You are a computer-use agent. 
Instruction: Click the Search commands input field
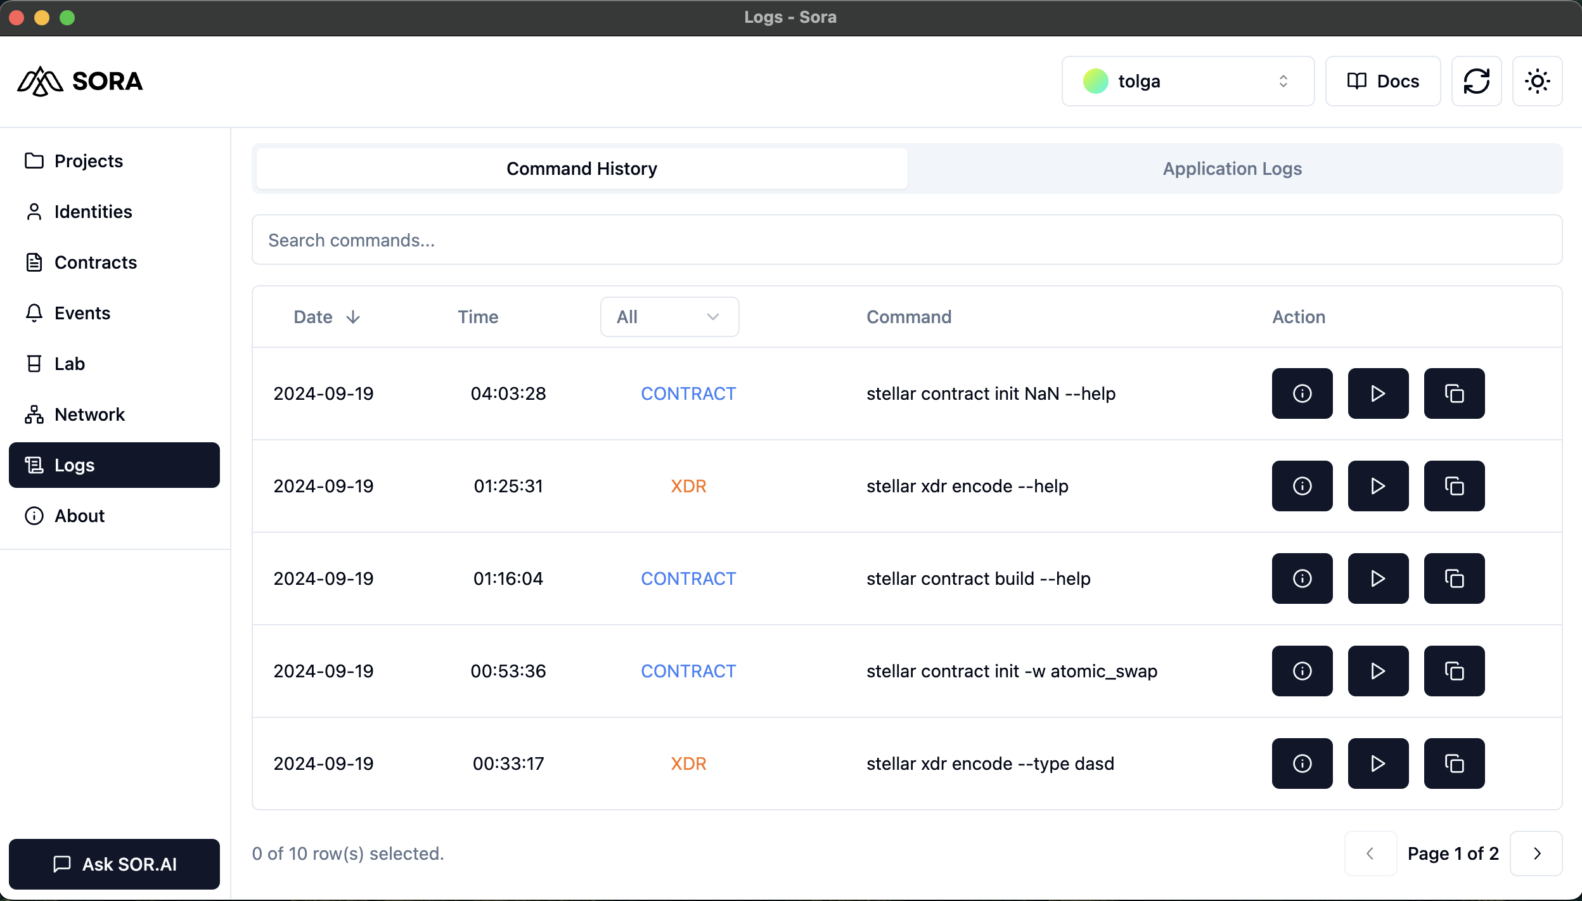[906, 240]
